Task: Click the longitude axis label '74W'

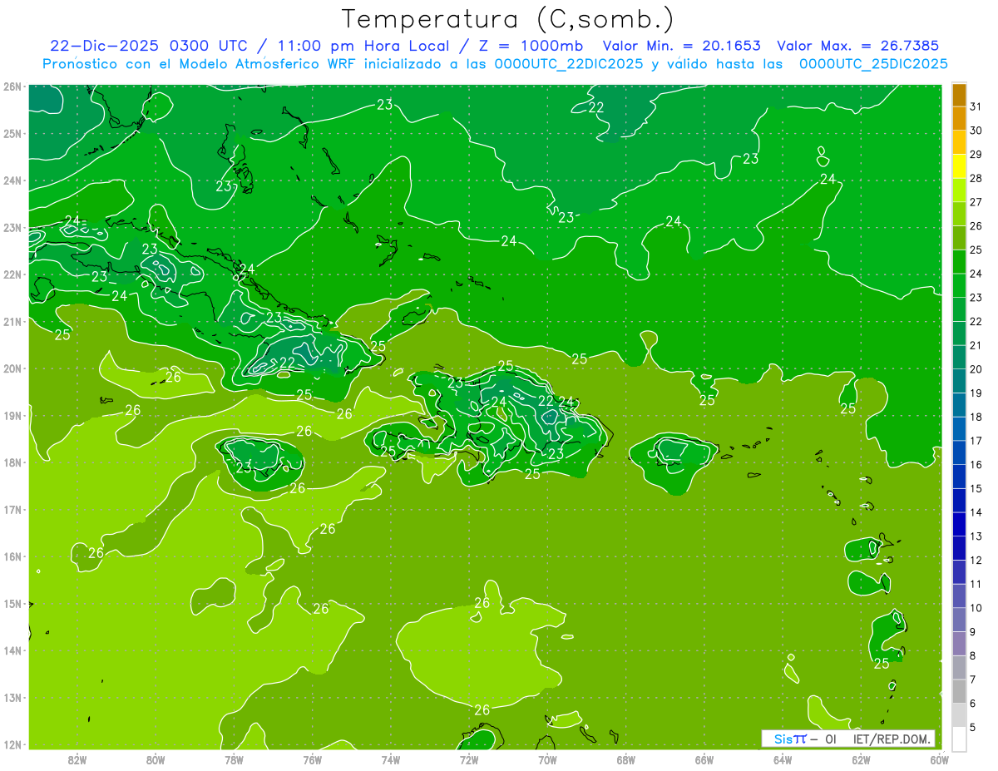Action: tap(391, 759)
